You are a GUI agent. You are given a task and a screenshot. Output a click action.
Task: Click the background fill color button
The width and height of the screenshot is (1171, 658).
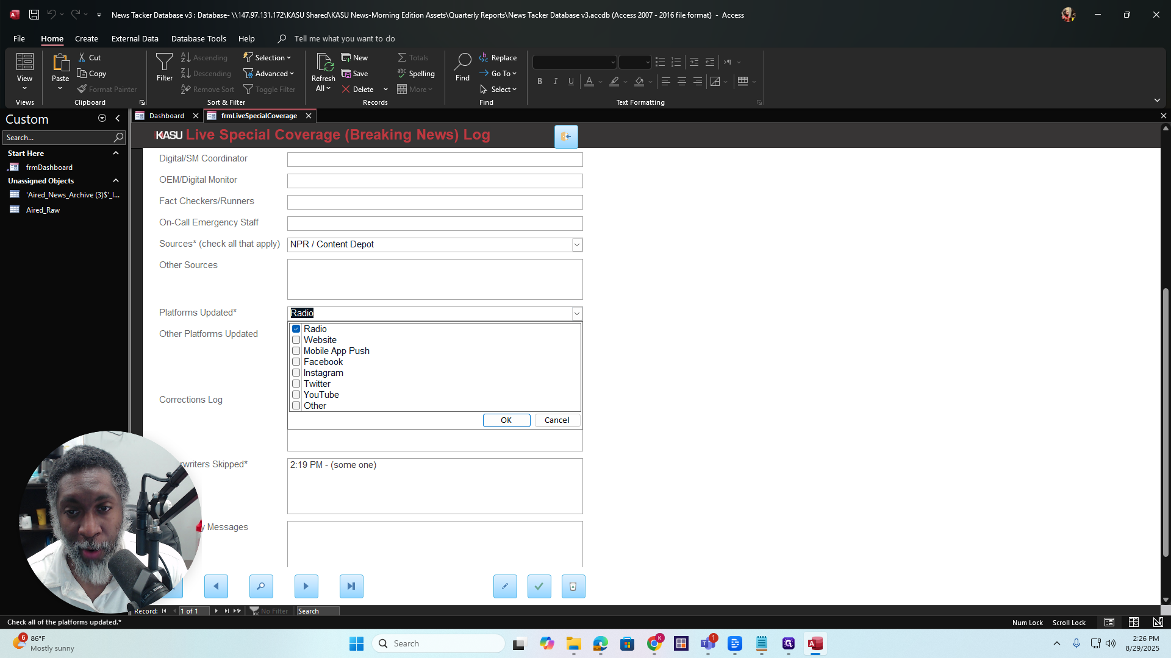[639, 81]
